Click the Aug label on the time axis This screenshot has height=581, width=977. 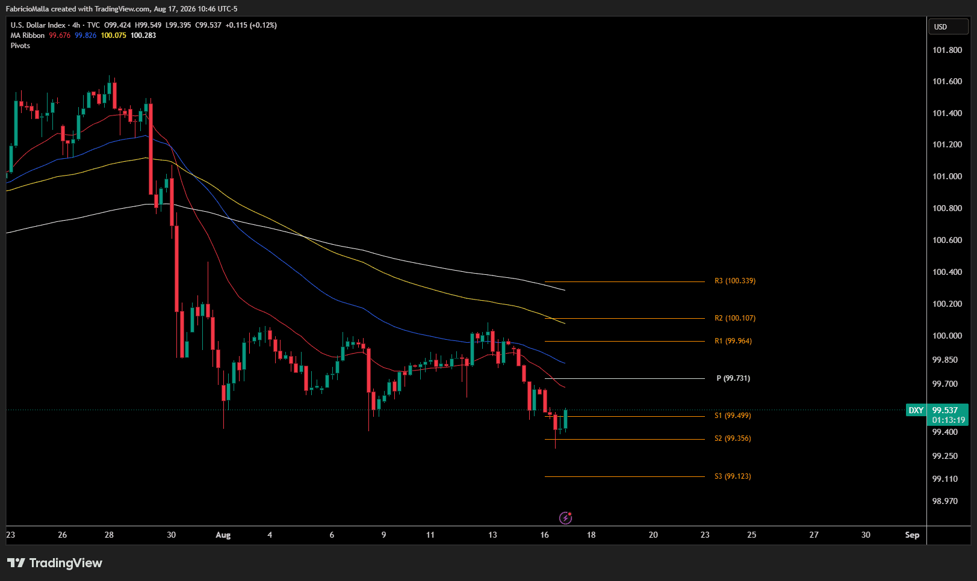click(223, 535)
